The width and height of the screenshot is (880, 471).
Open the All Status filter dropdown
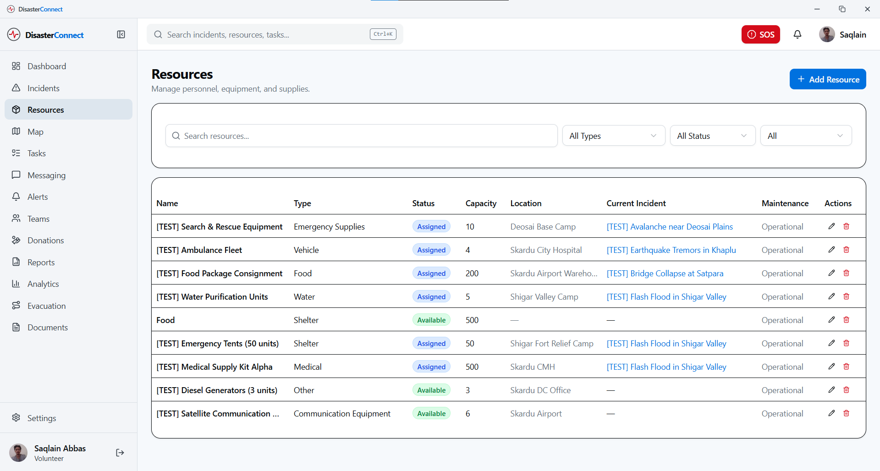pos(712,136)
